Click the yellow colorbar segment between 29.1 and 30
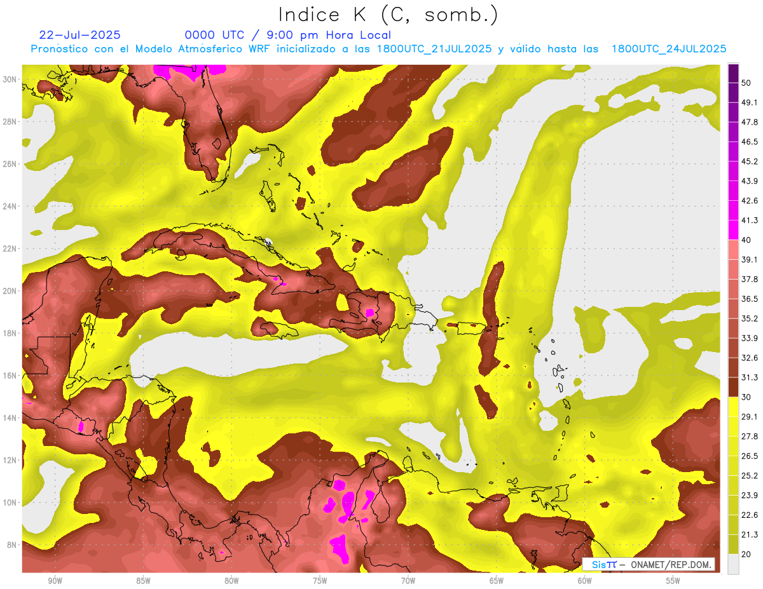The width and height of the screenshot is (763, 589). (x=733, y=407)
